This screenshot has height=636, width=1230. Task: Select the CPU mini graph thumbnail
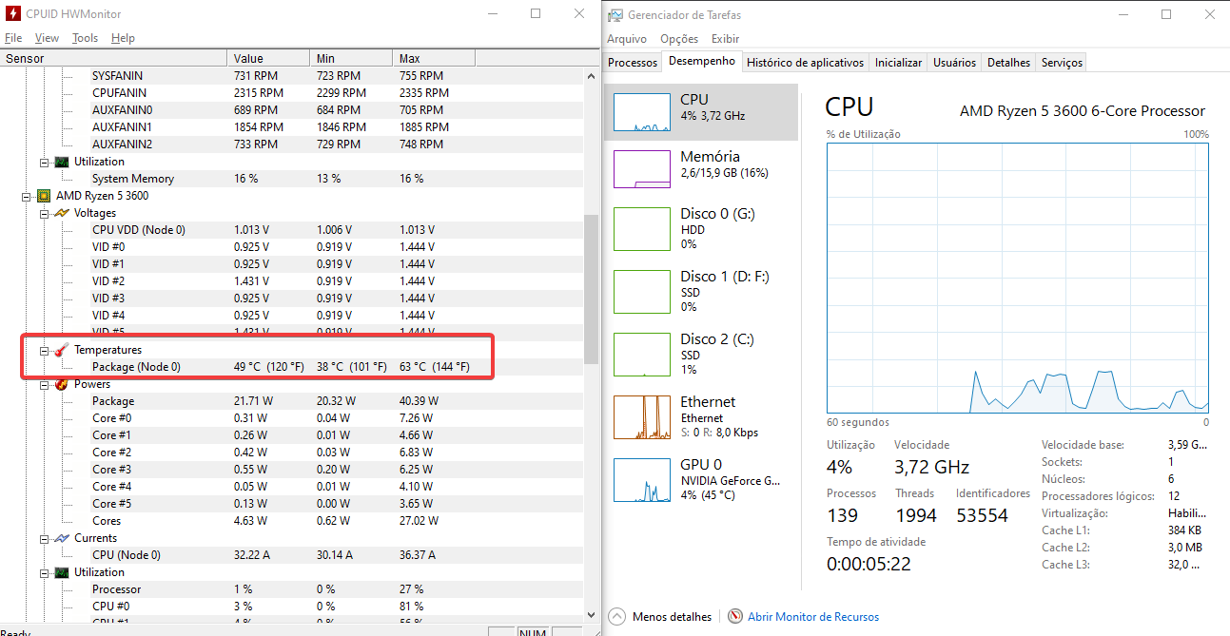point(642,112)
